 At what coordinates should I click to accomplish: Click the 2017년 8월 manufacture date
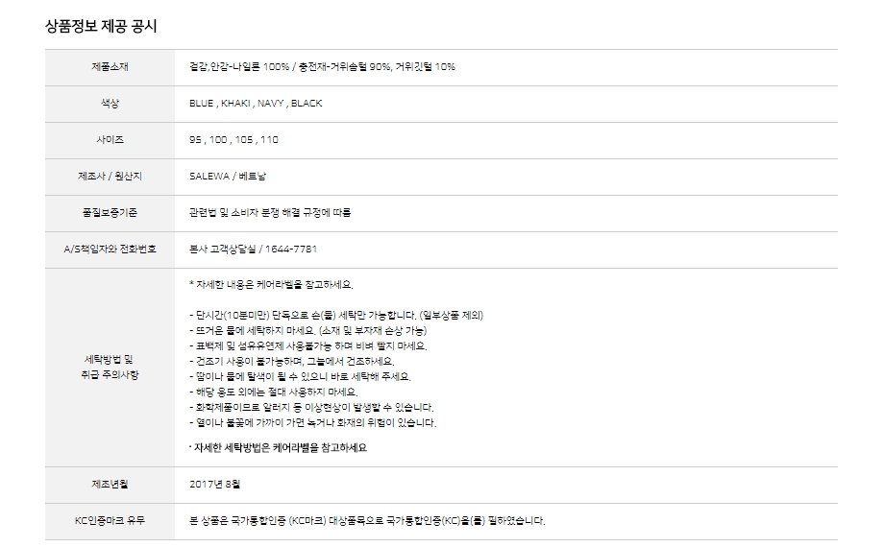216,486
